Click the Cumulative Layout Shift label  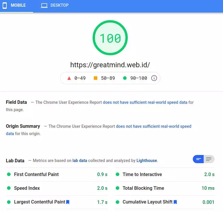(147, 202)
